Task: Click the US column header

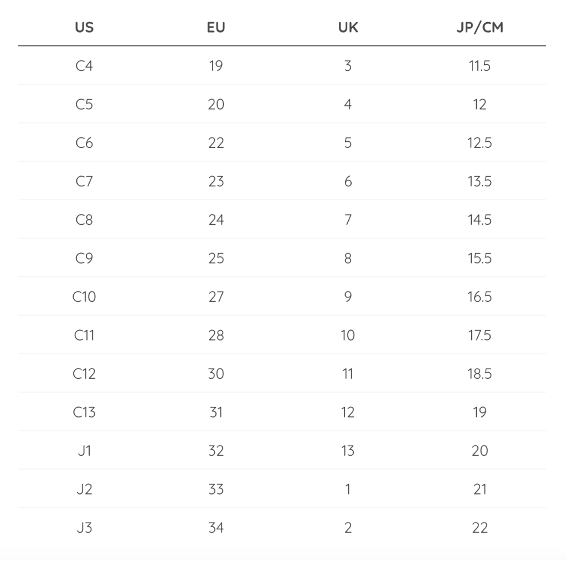Action: coord(84,27)
